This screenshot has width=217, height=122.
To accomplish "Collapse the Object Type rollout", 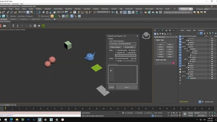I will pos(160,40).
